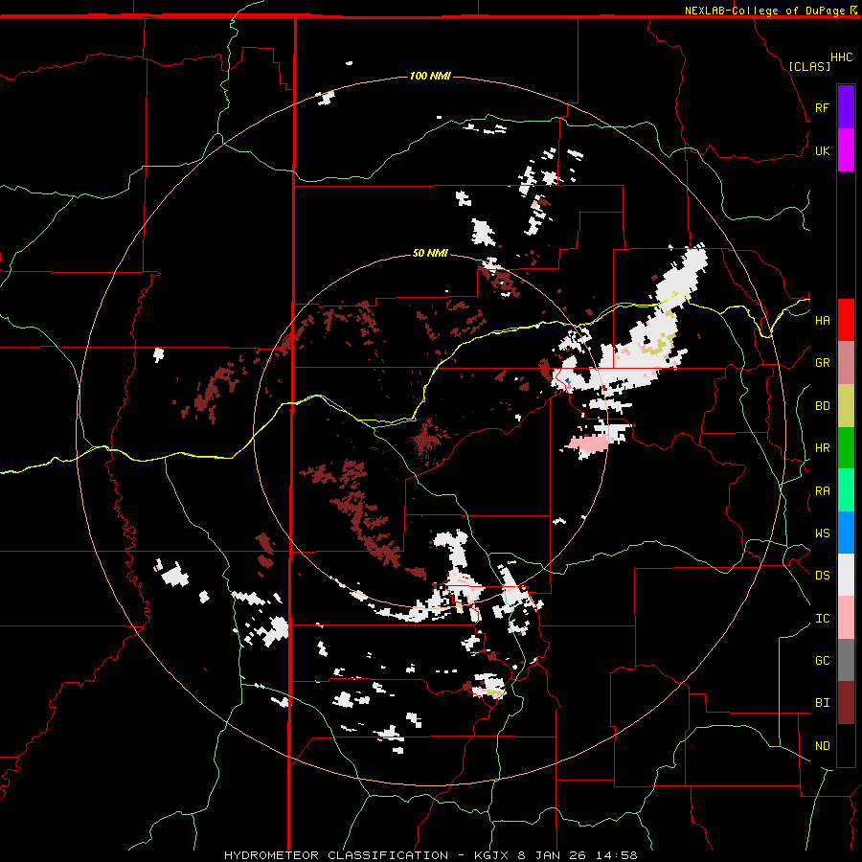Select the BD label in the legend
Screen dimensions: 862x862
click(x=822, y=406)
